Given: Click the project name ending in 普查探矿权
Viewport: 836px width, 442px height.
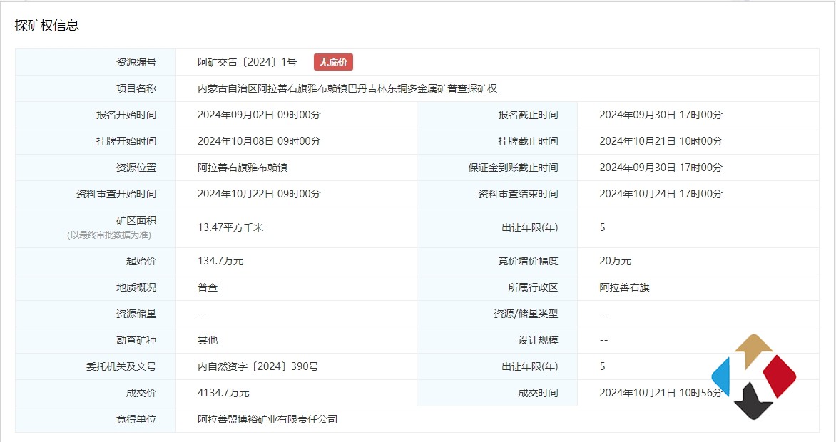Looking at the screenshot, I should (x=347, y=88).
